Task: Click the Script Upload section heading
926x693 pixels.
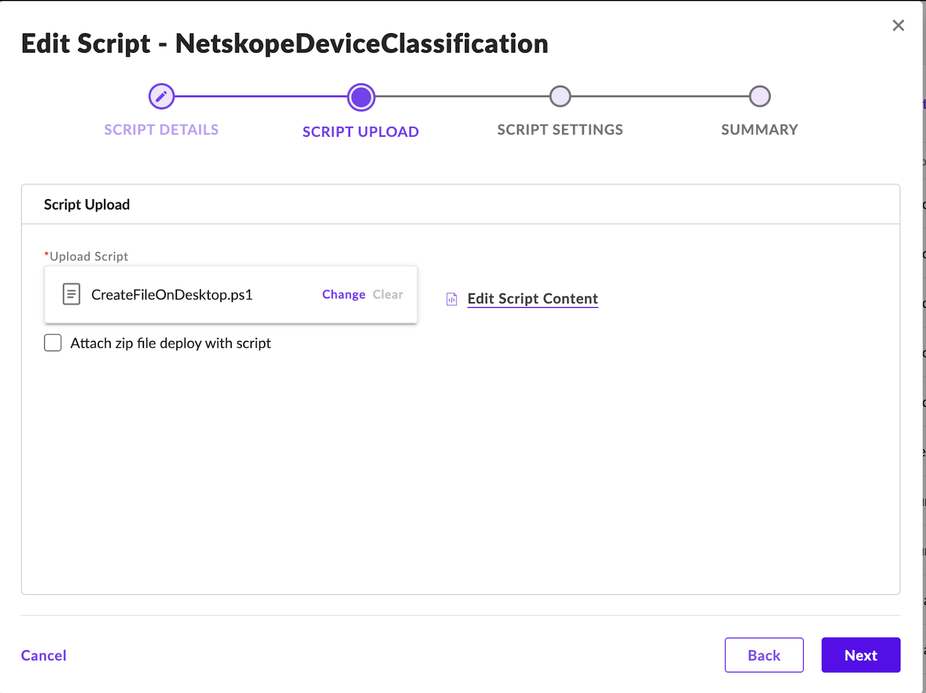Action: pos(87,204)
